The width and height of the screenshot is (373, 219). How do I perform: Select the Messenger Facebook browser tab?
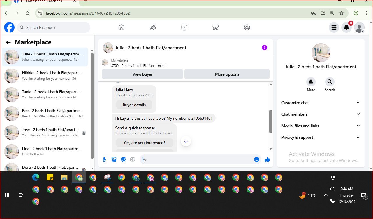[45, 1]
